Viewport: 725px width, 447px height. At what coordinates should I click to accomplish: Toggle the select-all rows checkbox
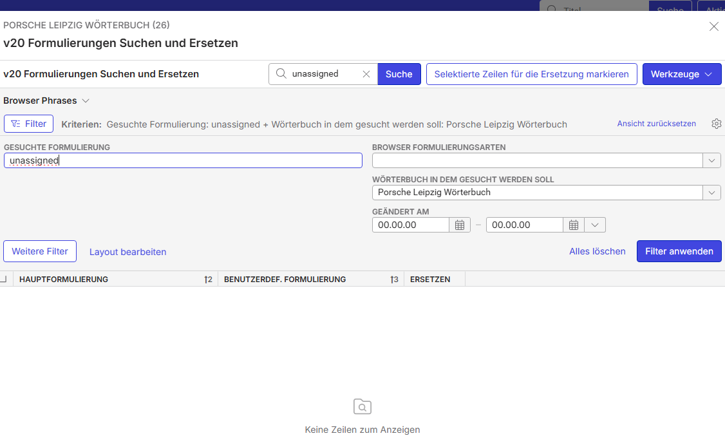click(3, 279)
